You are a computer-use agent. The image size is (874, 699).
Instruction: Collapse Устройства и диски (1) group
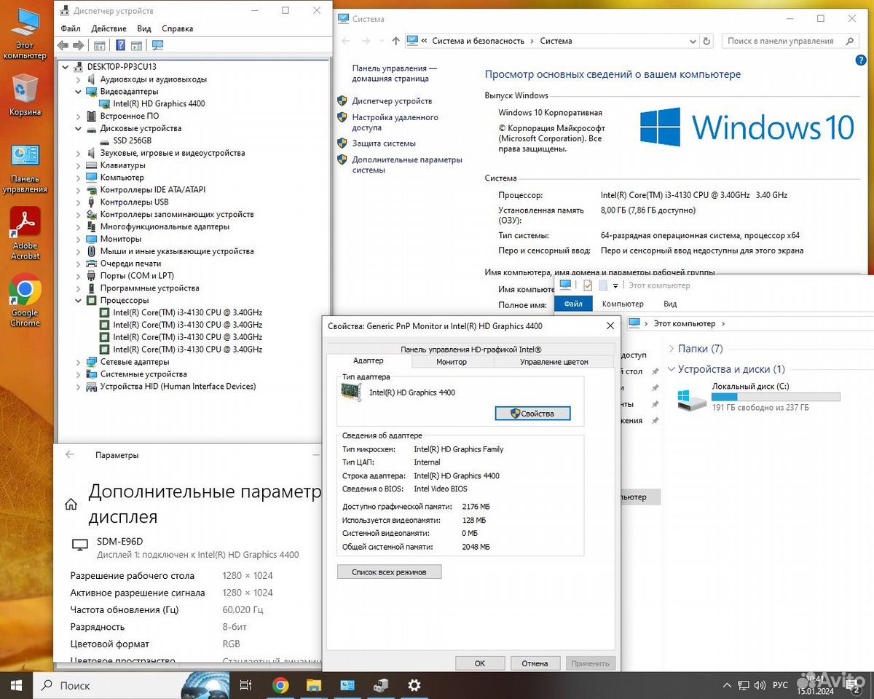tap(672, 369)
